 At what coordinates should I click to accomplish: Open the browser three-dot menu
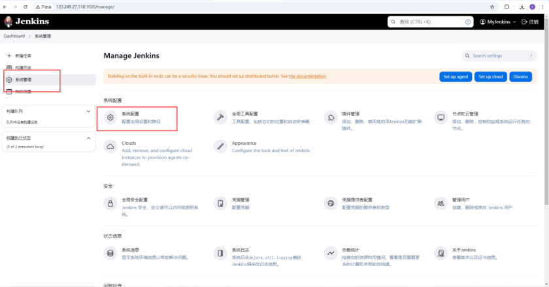542,7
